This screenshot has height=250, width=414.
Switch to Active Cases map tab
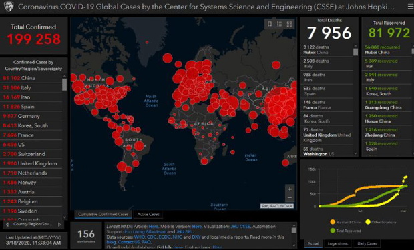148,215
